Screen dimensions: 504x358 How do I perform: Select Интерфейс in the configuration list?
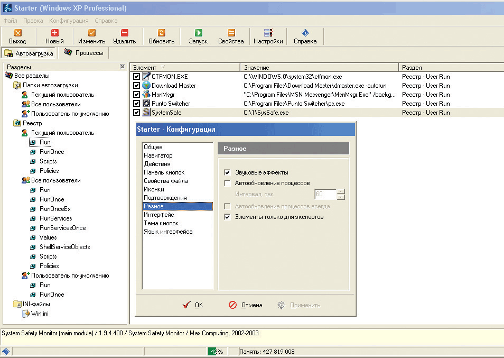[x=178, y=215]
